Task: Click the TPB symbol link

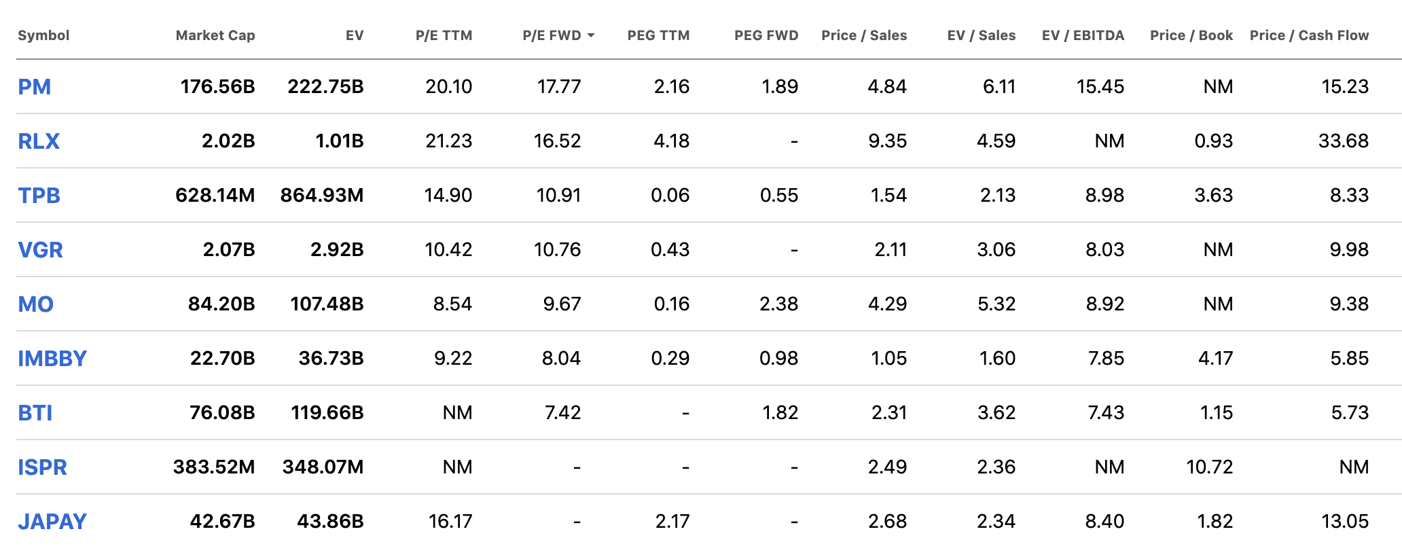Action: 39,196
